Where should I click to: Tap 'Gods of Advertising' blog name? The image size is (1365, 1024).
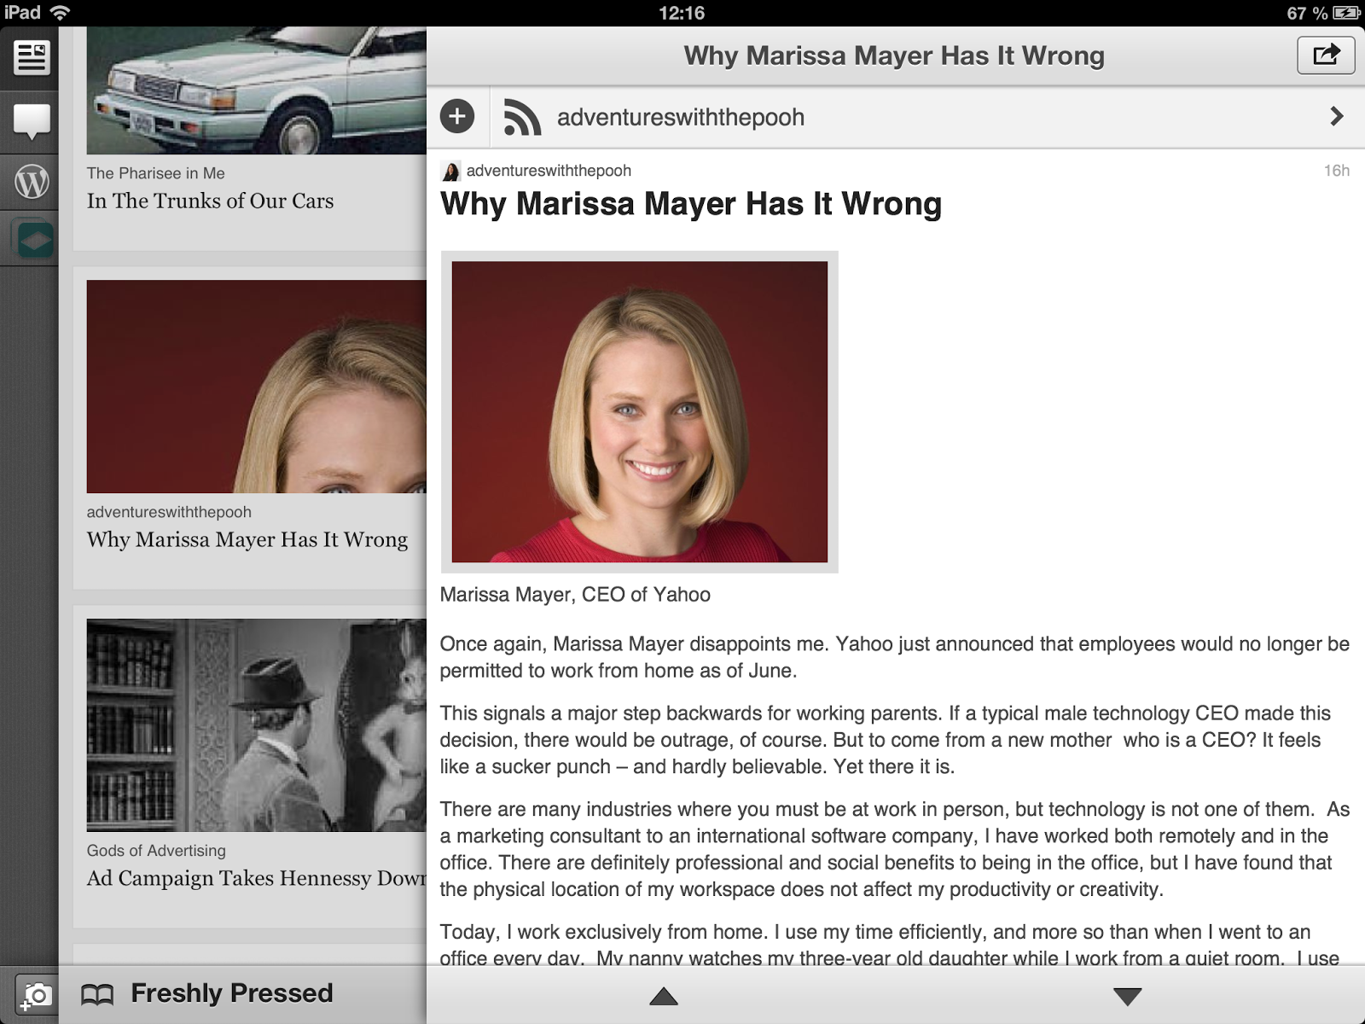tap(156, 851)
